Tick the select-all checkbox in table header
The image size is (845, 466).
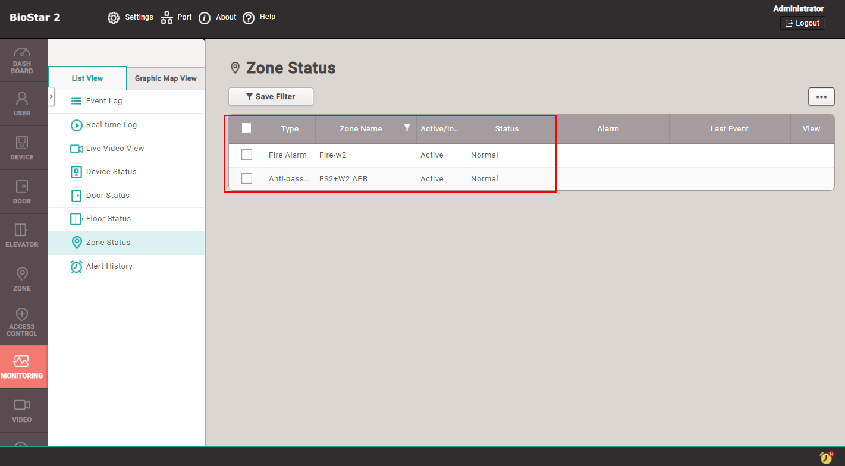coord(247,128)
